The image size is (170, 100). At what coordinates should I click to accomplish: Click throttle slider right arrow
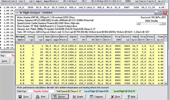164,24
